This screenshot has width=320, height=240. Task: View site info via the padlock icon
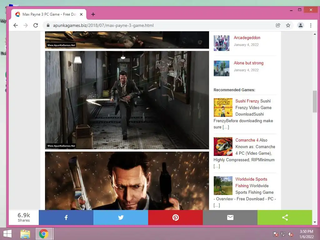48,25
